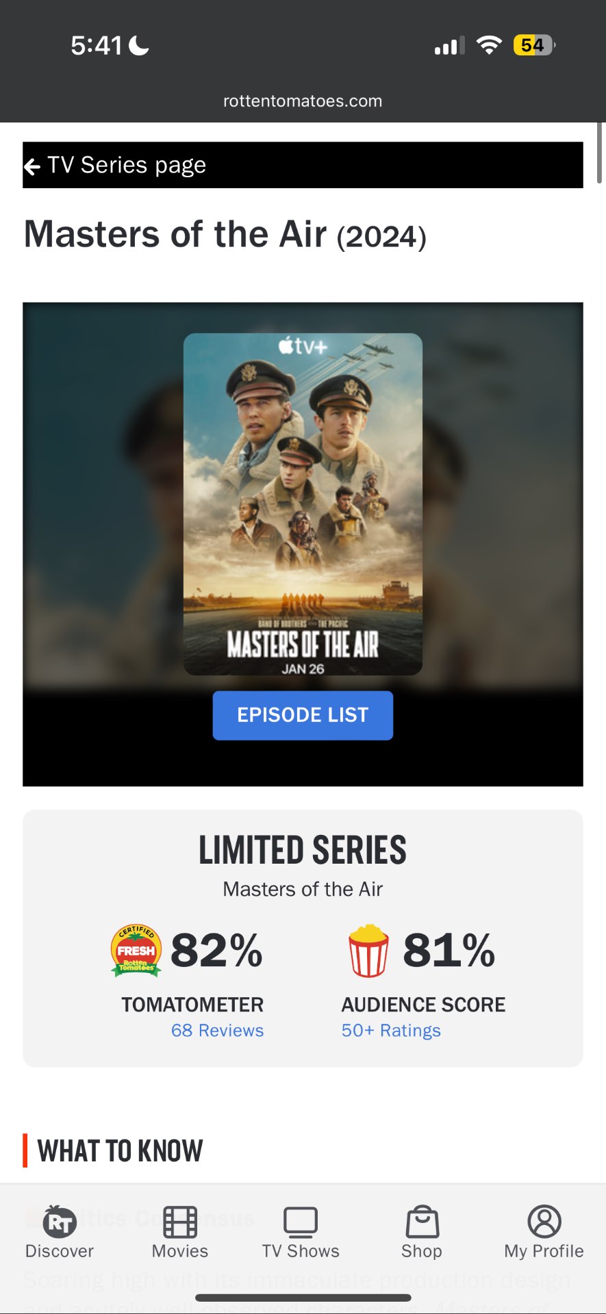
Task: Click the 81% Audience Score value
Action: [x=449, y=951]
